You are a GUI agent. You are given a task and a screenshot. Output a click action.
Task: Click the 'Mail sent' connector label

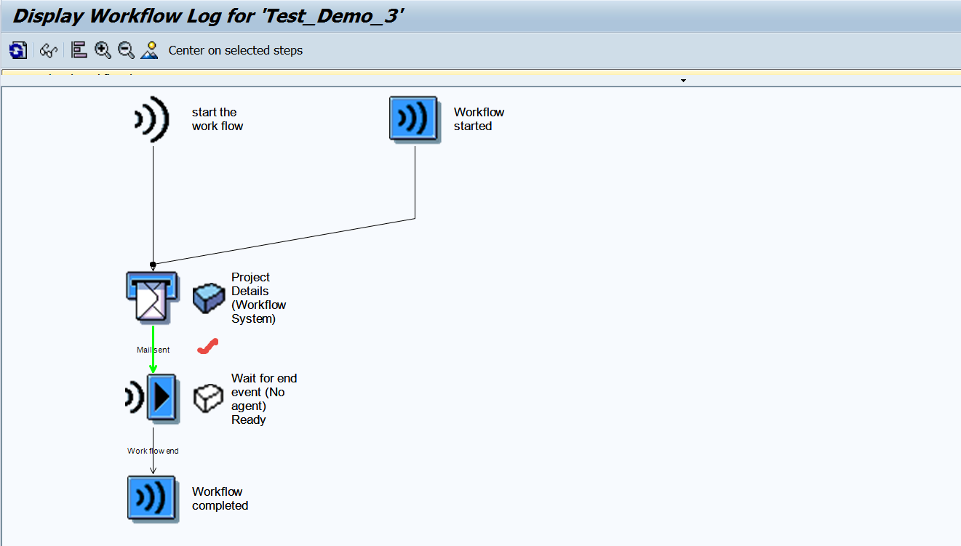tap(153, 350)
